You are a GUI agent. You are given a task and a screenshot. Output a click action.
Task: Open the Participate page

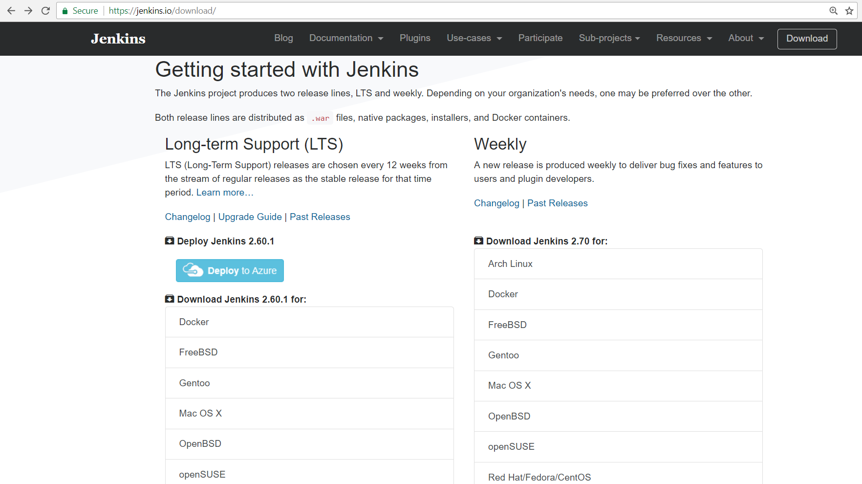(540, 38)
